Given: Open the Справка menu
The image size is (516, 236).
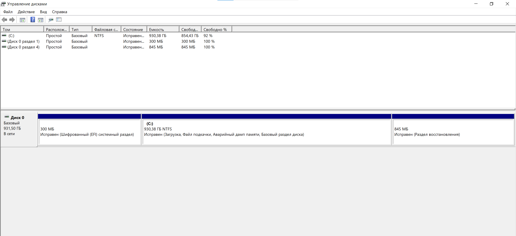Looking at the screenshot, I should pyautogui.click(x=59, y=12).
